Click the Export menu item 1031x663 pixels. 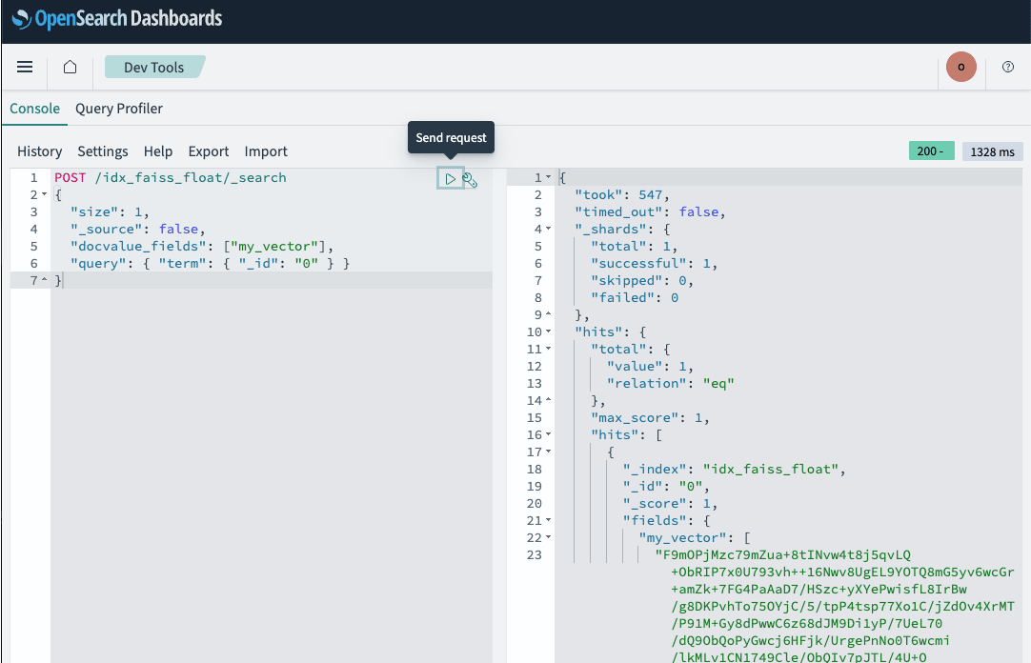pyautogui.click(x=209, y=151)
